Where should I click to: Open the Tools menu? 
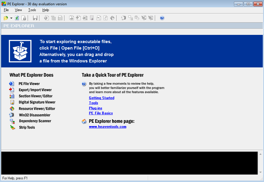pyautogui.click(x=32, y=10)
